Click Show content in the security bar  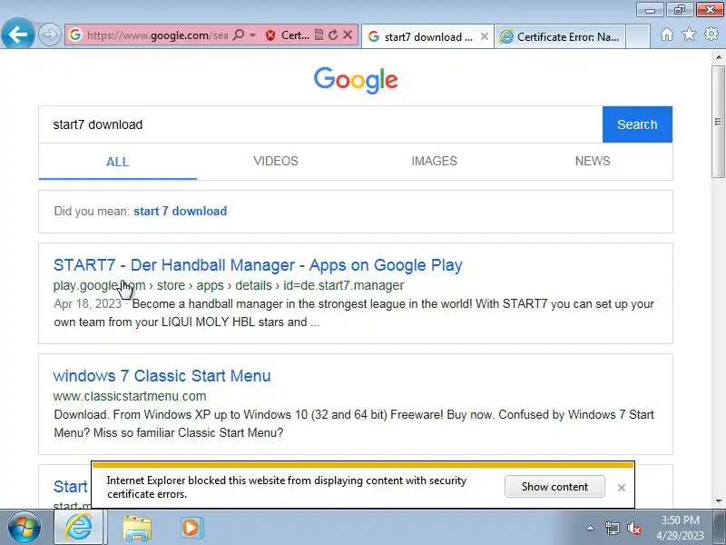click(554, 487)
